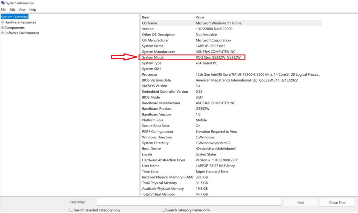The height and width of the screenshot is (213, 358).
Task: Select the System Model row label
Action: pyautogui.click(x=153, y=57)
